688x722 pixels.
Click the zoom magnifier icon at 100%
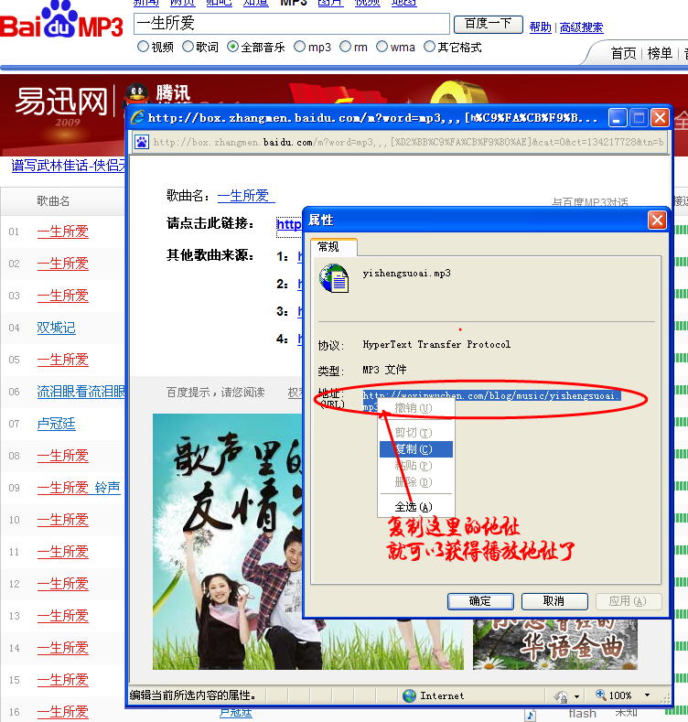coord(600,695)
